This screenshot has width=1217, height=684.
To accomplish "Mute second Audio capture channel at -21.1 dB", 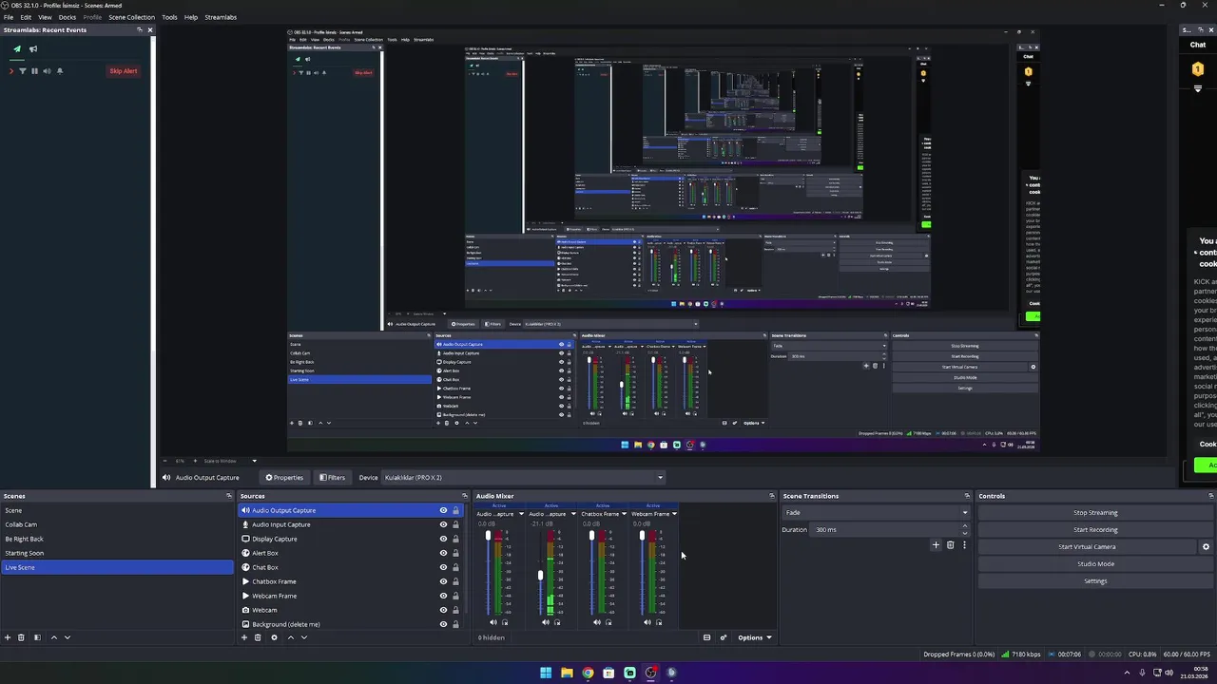I will pos(546,622).
